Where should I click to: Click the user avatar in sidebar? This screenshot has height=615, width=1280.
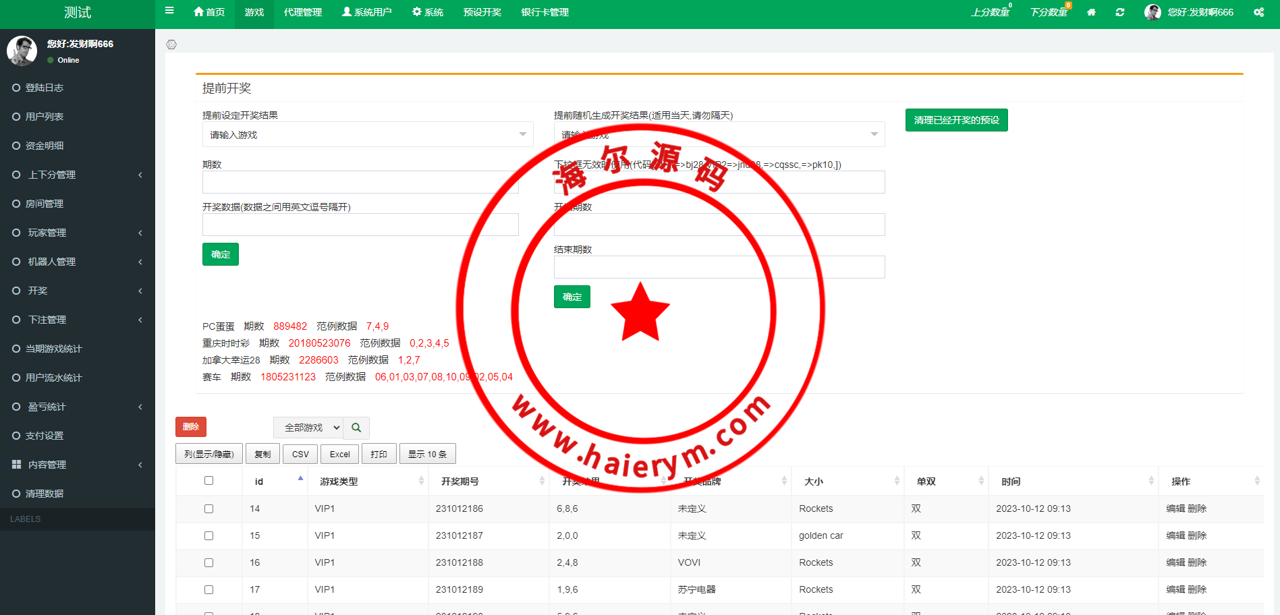point(22,51)
